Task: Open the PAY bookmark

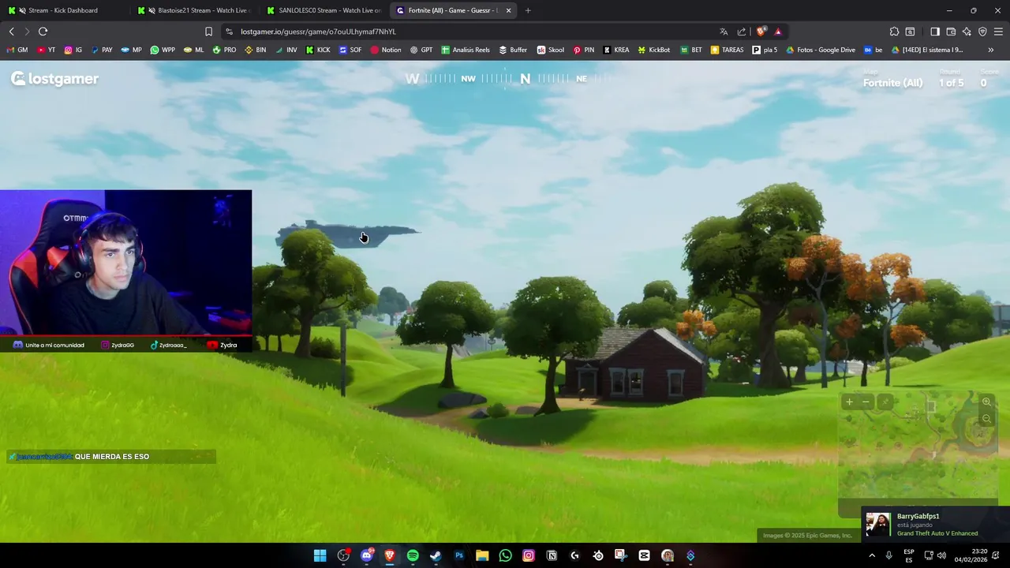Action: point(102,50)
